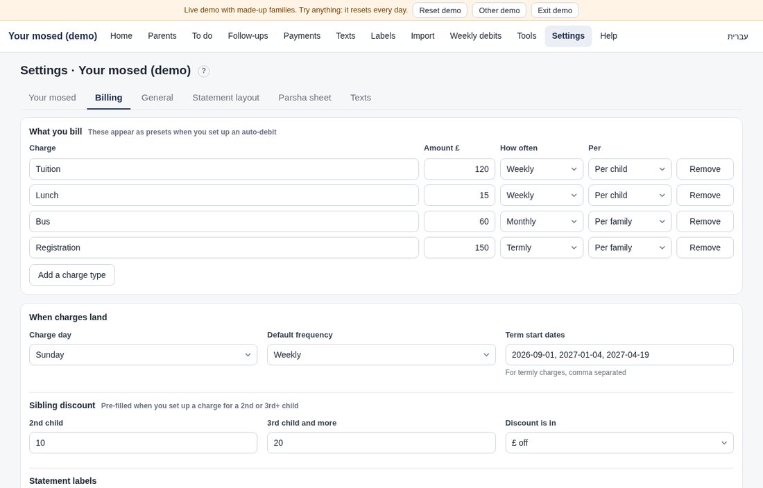
Task: Open the Parsha sheet tab
Action: coord(305,98)
